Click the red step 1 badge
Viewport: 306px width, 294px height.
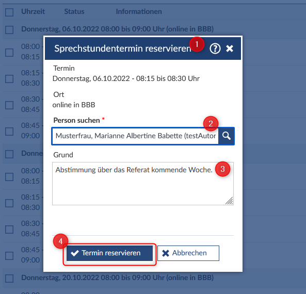click(x=197, y=44)
